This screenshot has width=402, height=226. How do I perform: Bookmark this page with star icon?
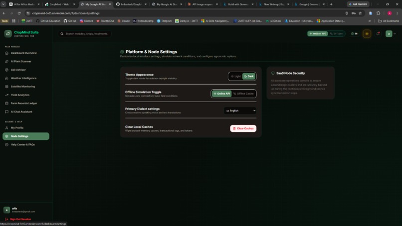click(360, 13)
